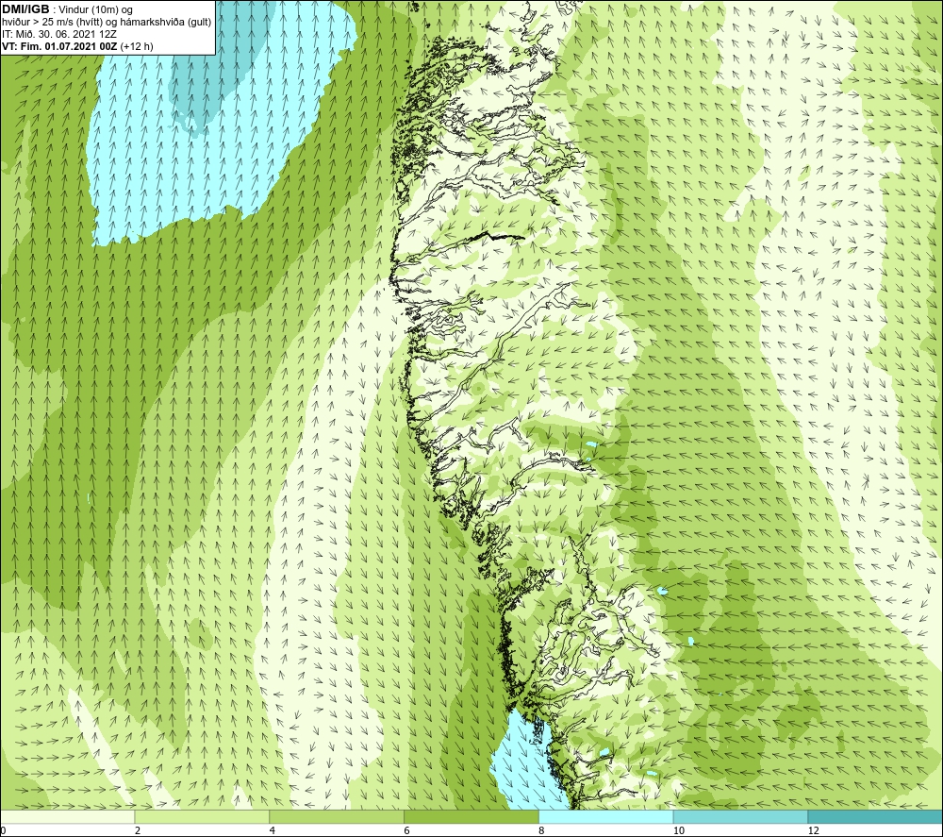This screenshot has width=943, height=837.
Task: Click the 'VT: Fim. 01.07.2021 00Z' valid time line
Action: (77, 46)
